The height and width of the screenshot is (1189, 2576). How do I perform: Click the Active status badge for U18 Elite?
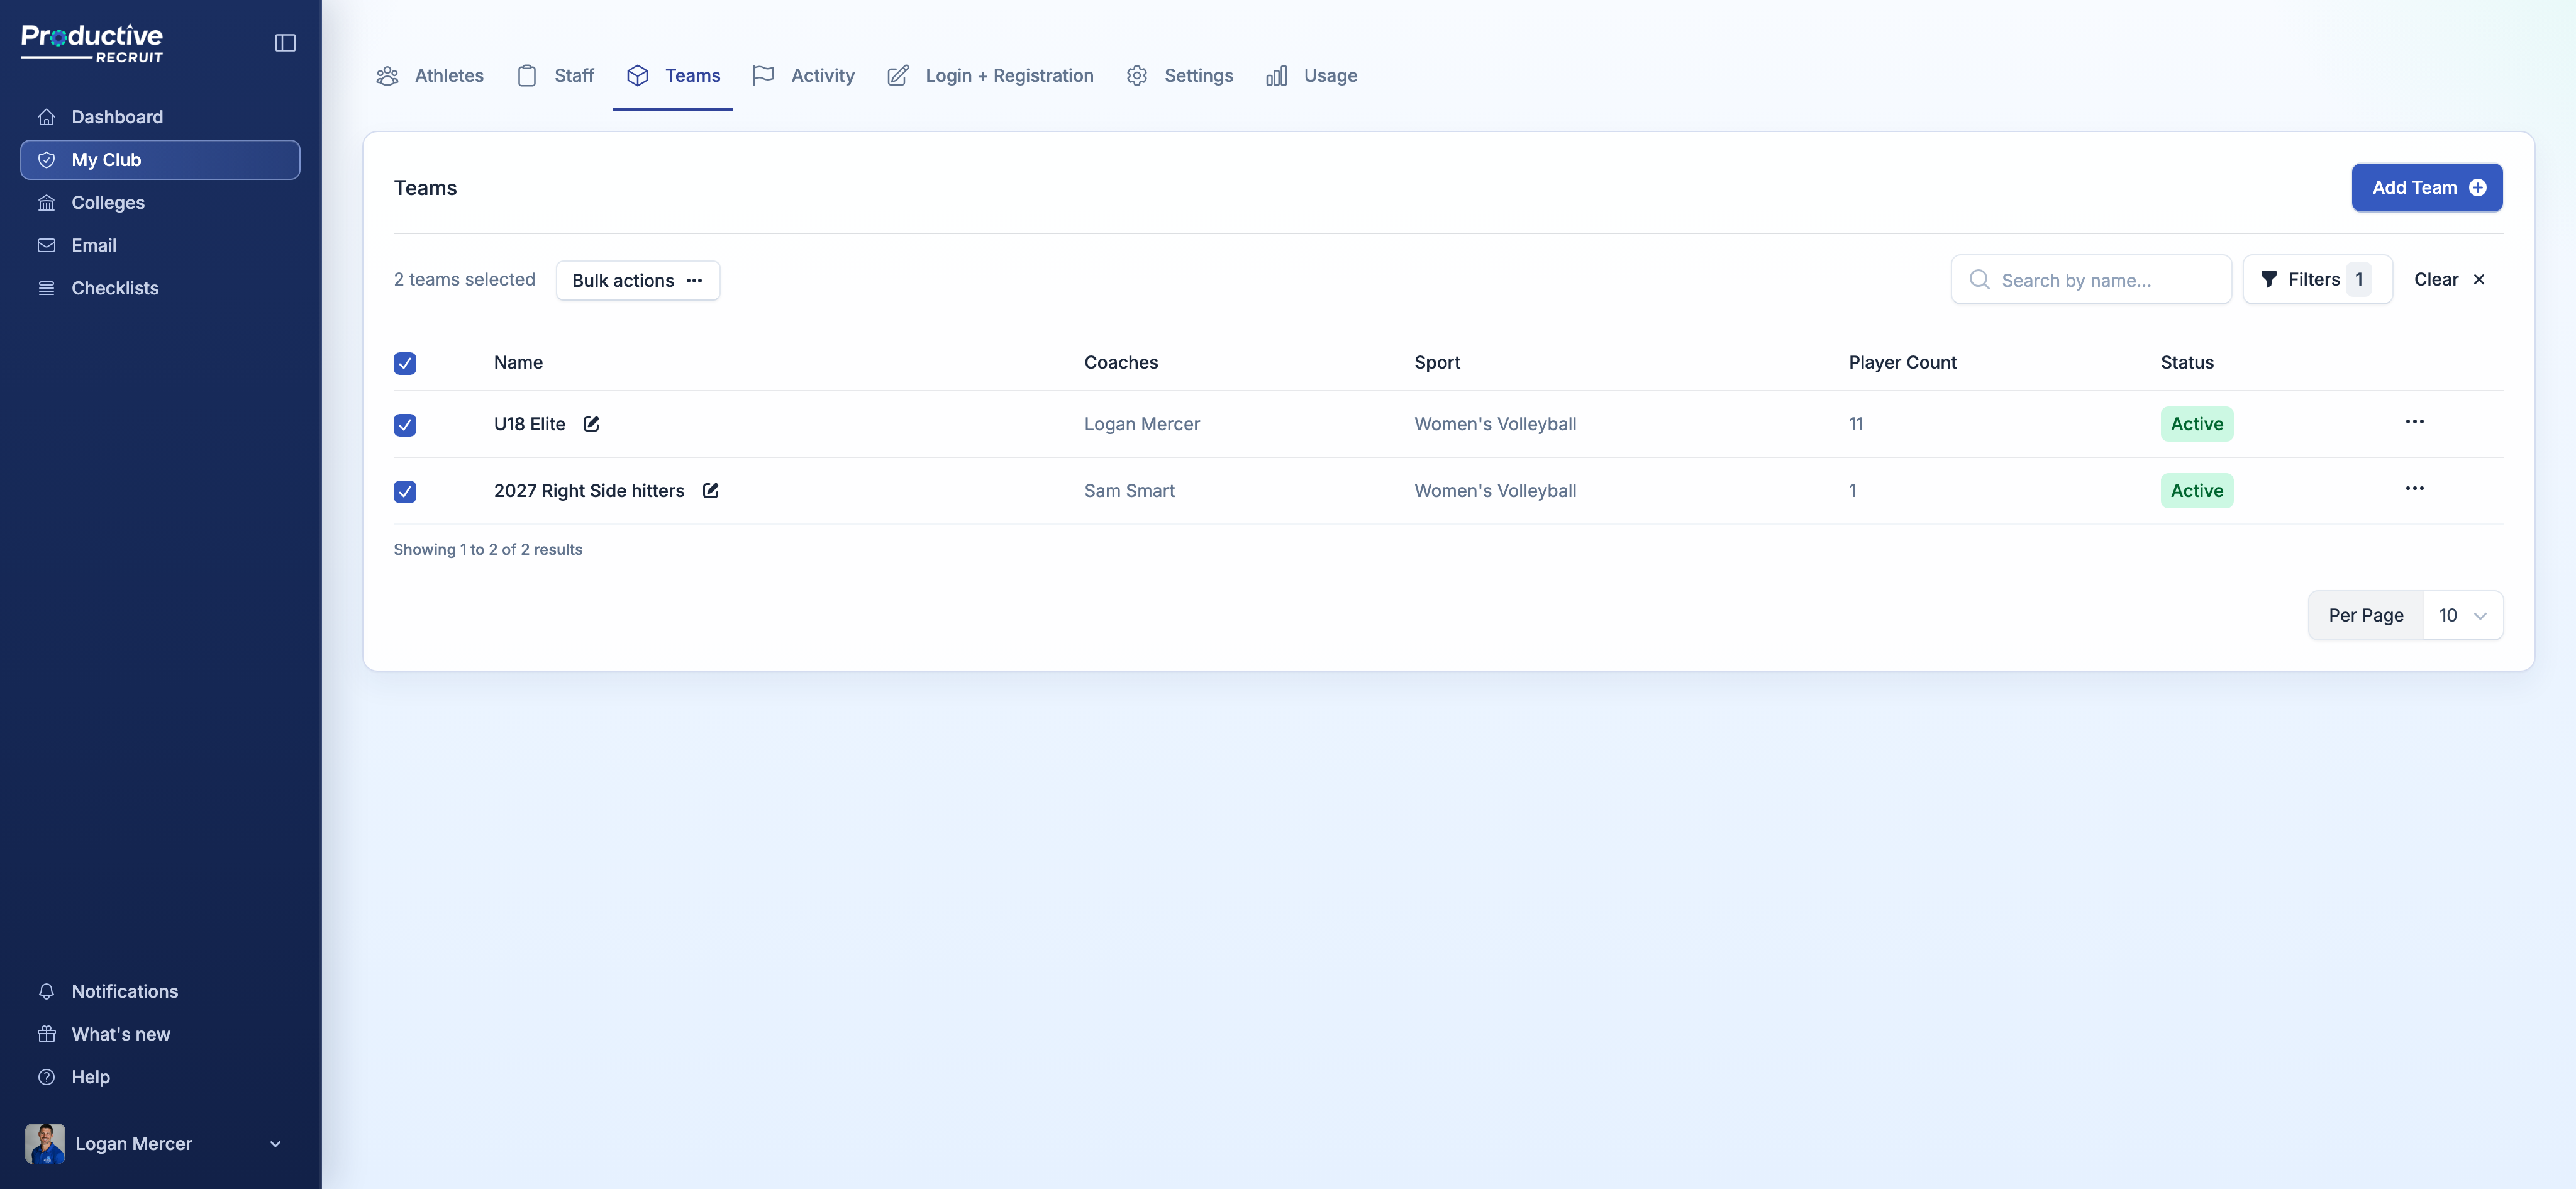tap(2197, 424)
